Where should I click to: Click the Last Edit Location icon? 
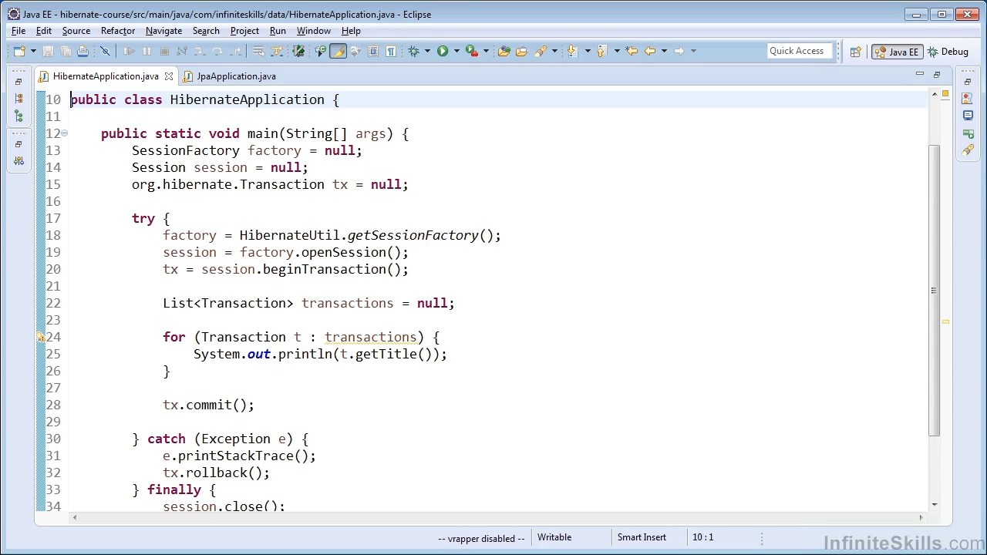[632, 51]
